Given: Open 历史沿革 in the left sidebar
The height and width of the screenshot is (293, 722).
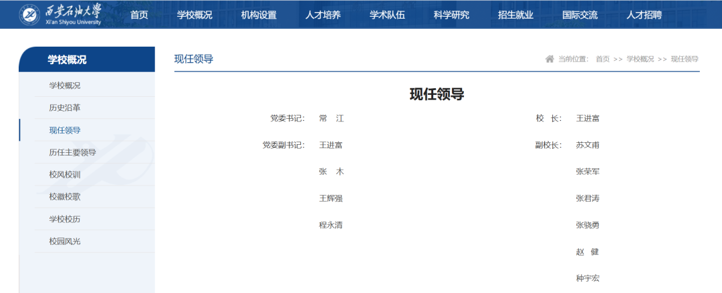Looking at the screenshot, I should point(65,107).
